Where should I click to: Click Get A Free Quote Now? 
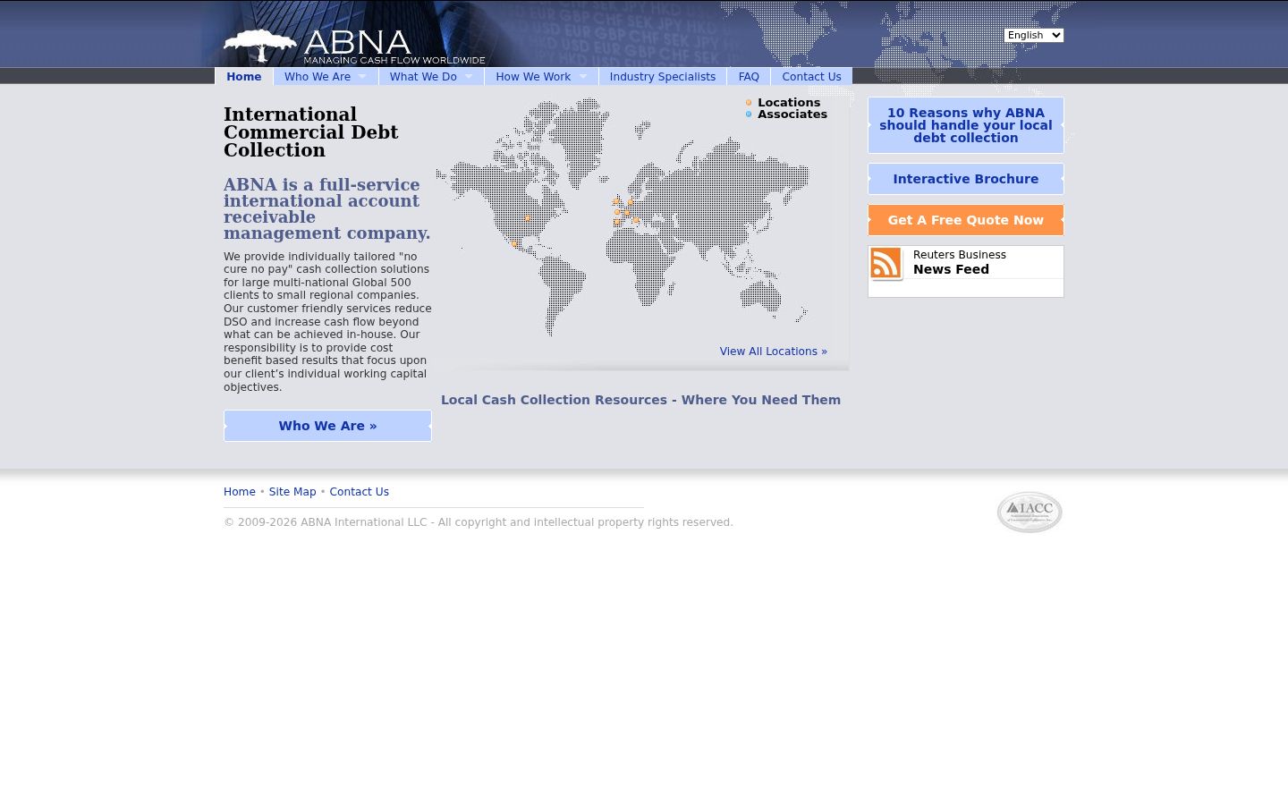(966, 220)
